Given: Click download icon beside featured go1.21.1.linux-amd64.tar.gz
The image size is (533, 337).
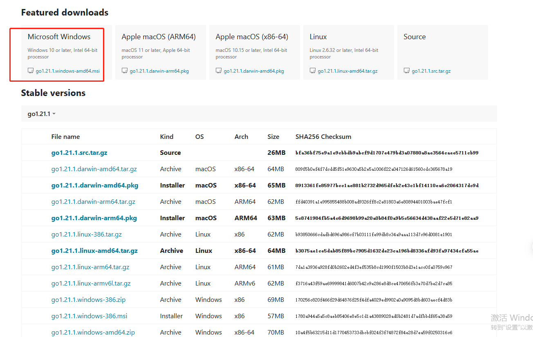Looking at the screenshot, I should (x=313, y=71).
